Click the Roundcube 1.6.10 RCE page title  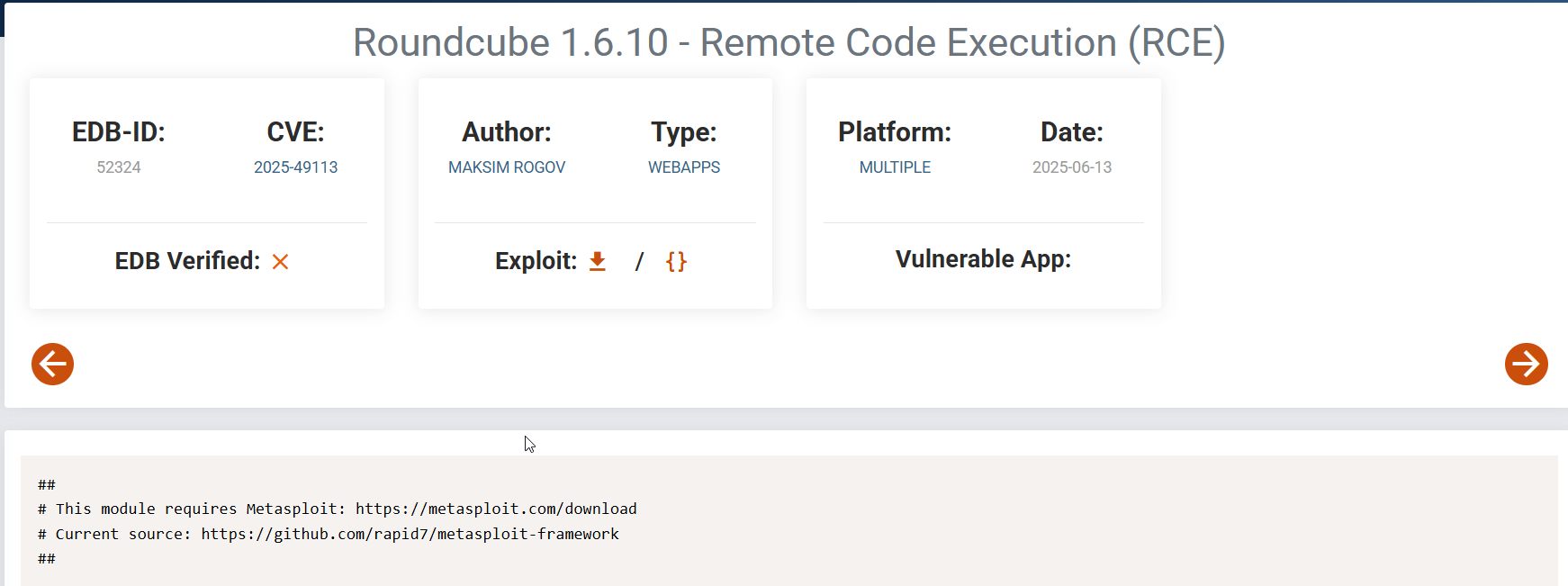pyautogui.click(x=789, y=42)
